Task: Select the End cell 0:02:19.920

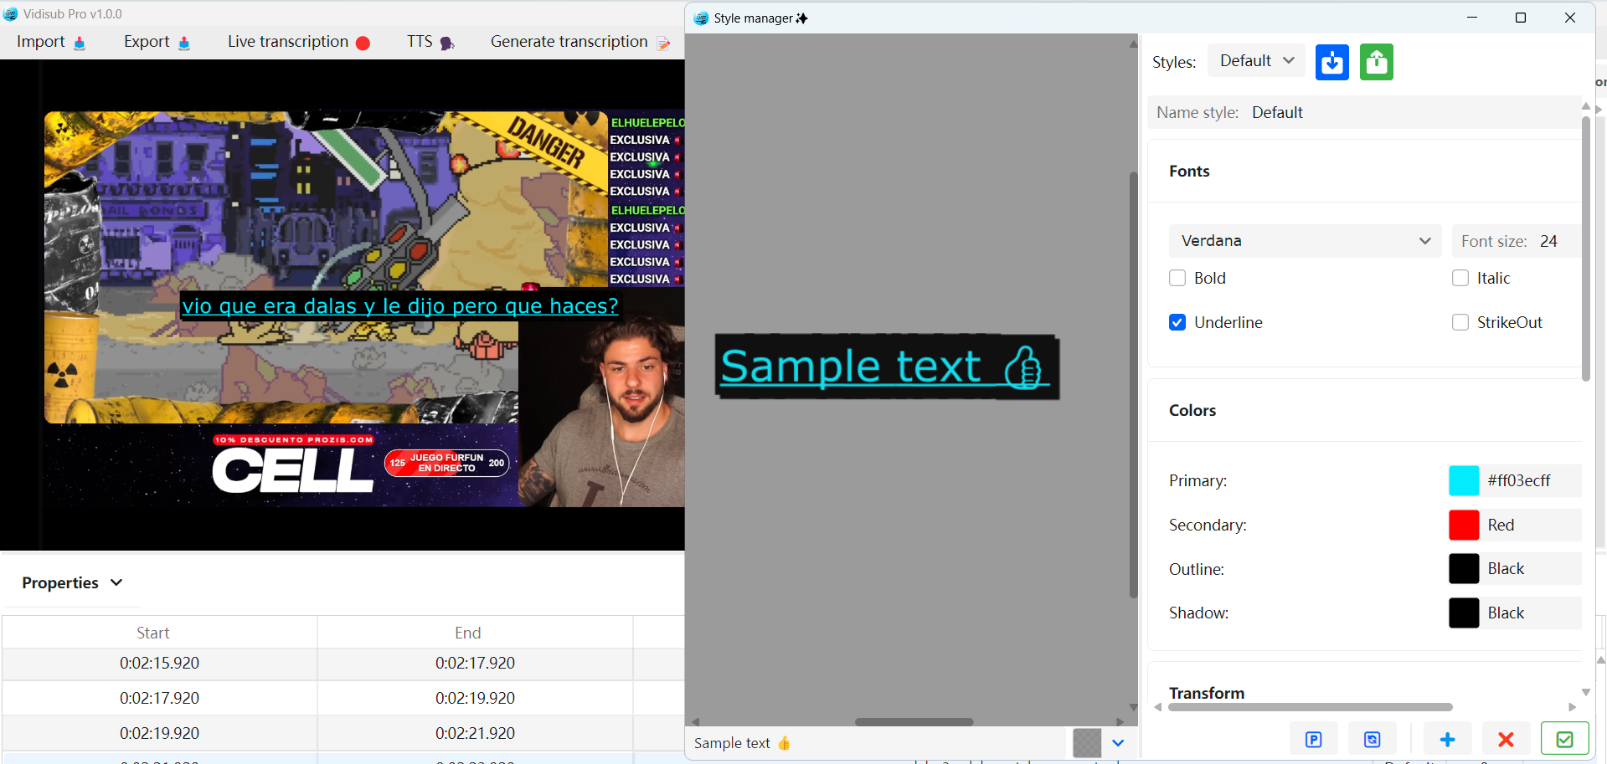Action: tap(475, 699)
